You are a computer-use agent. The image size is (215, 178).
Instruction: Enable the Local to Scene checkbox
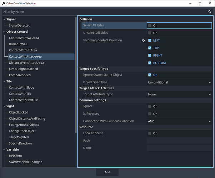coord(150,133)
